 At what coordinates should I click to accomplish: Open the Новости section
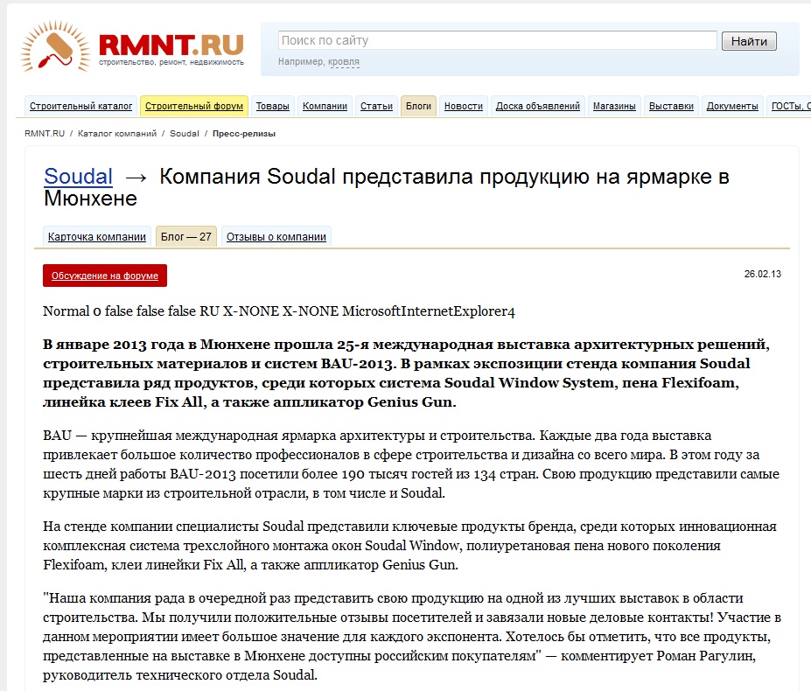tap(464, 106)
